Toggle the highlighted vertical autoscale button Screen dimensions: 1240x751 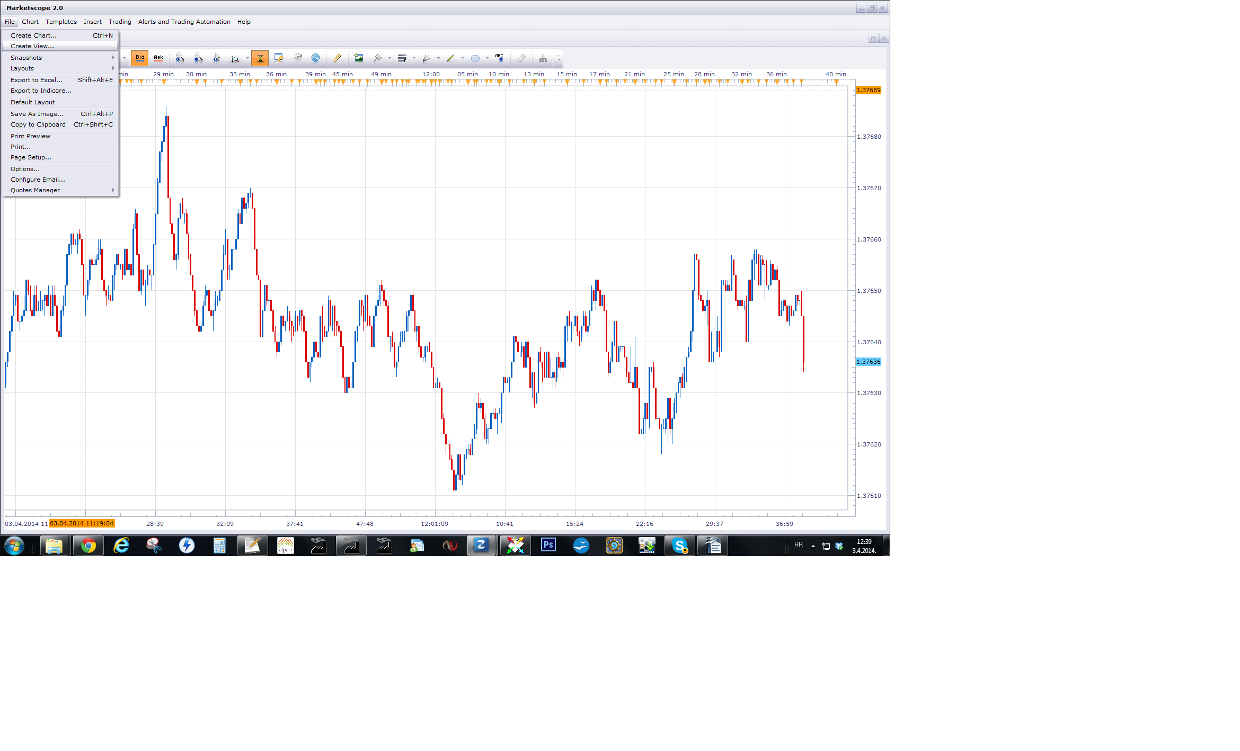point(260,58)
